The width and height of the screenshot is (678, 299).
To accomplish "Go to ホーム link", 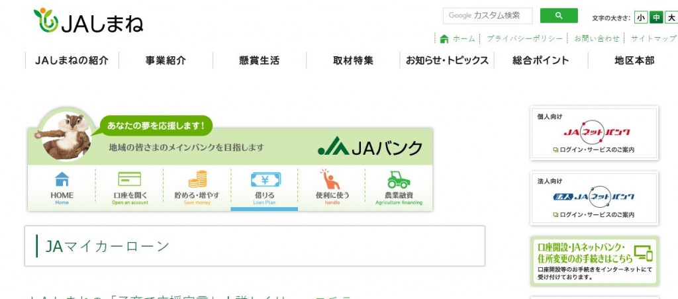I will pyautogui.click(x=463, y=39).
